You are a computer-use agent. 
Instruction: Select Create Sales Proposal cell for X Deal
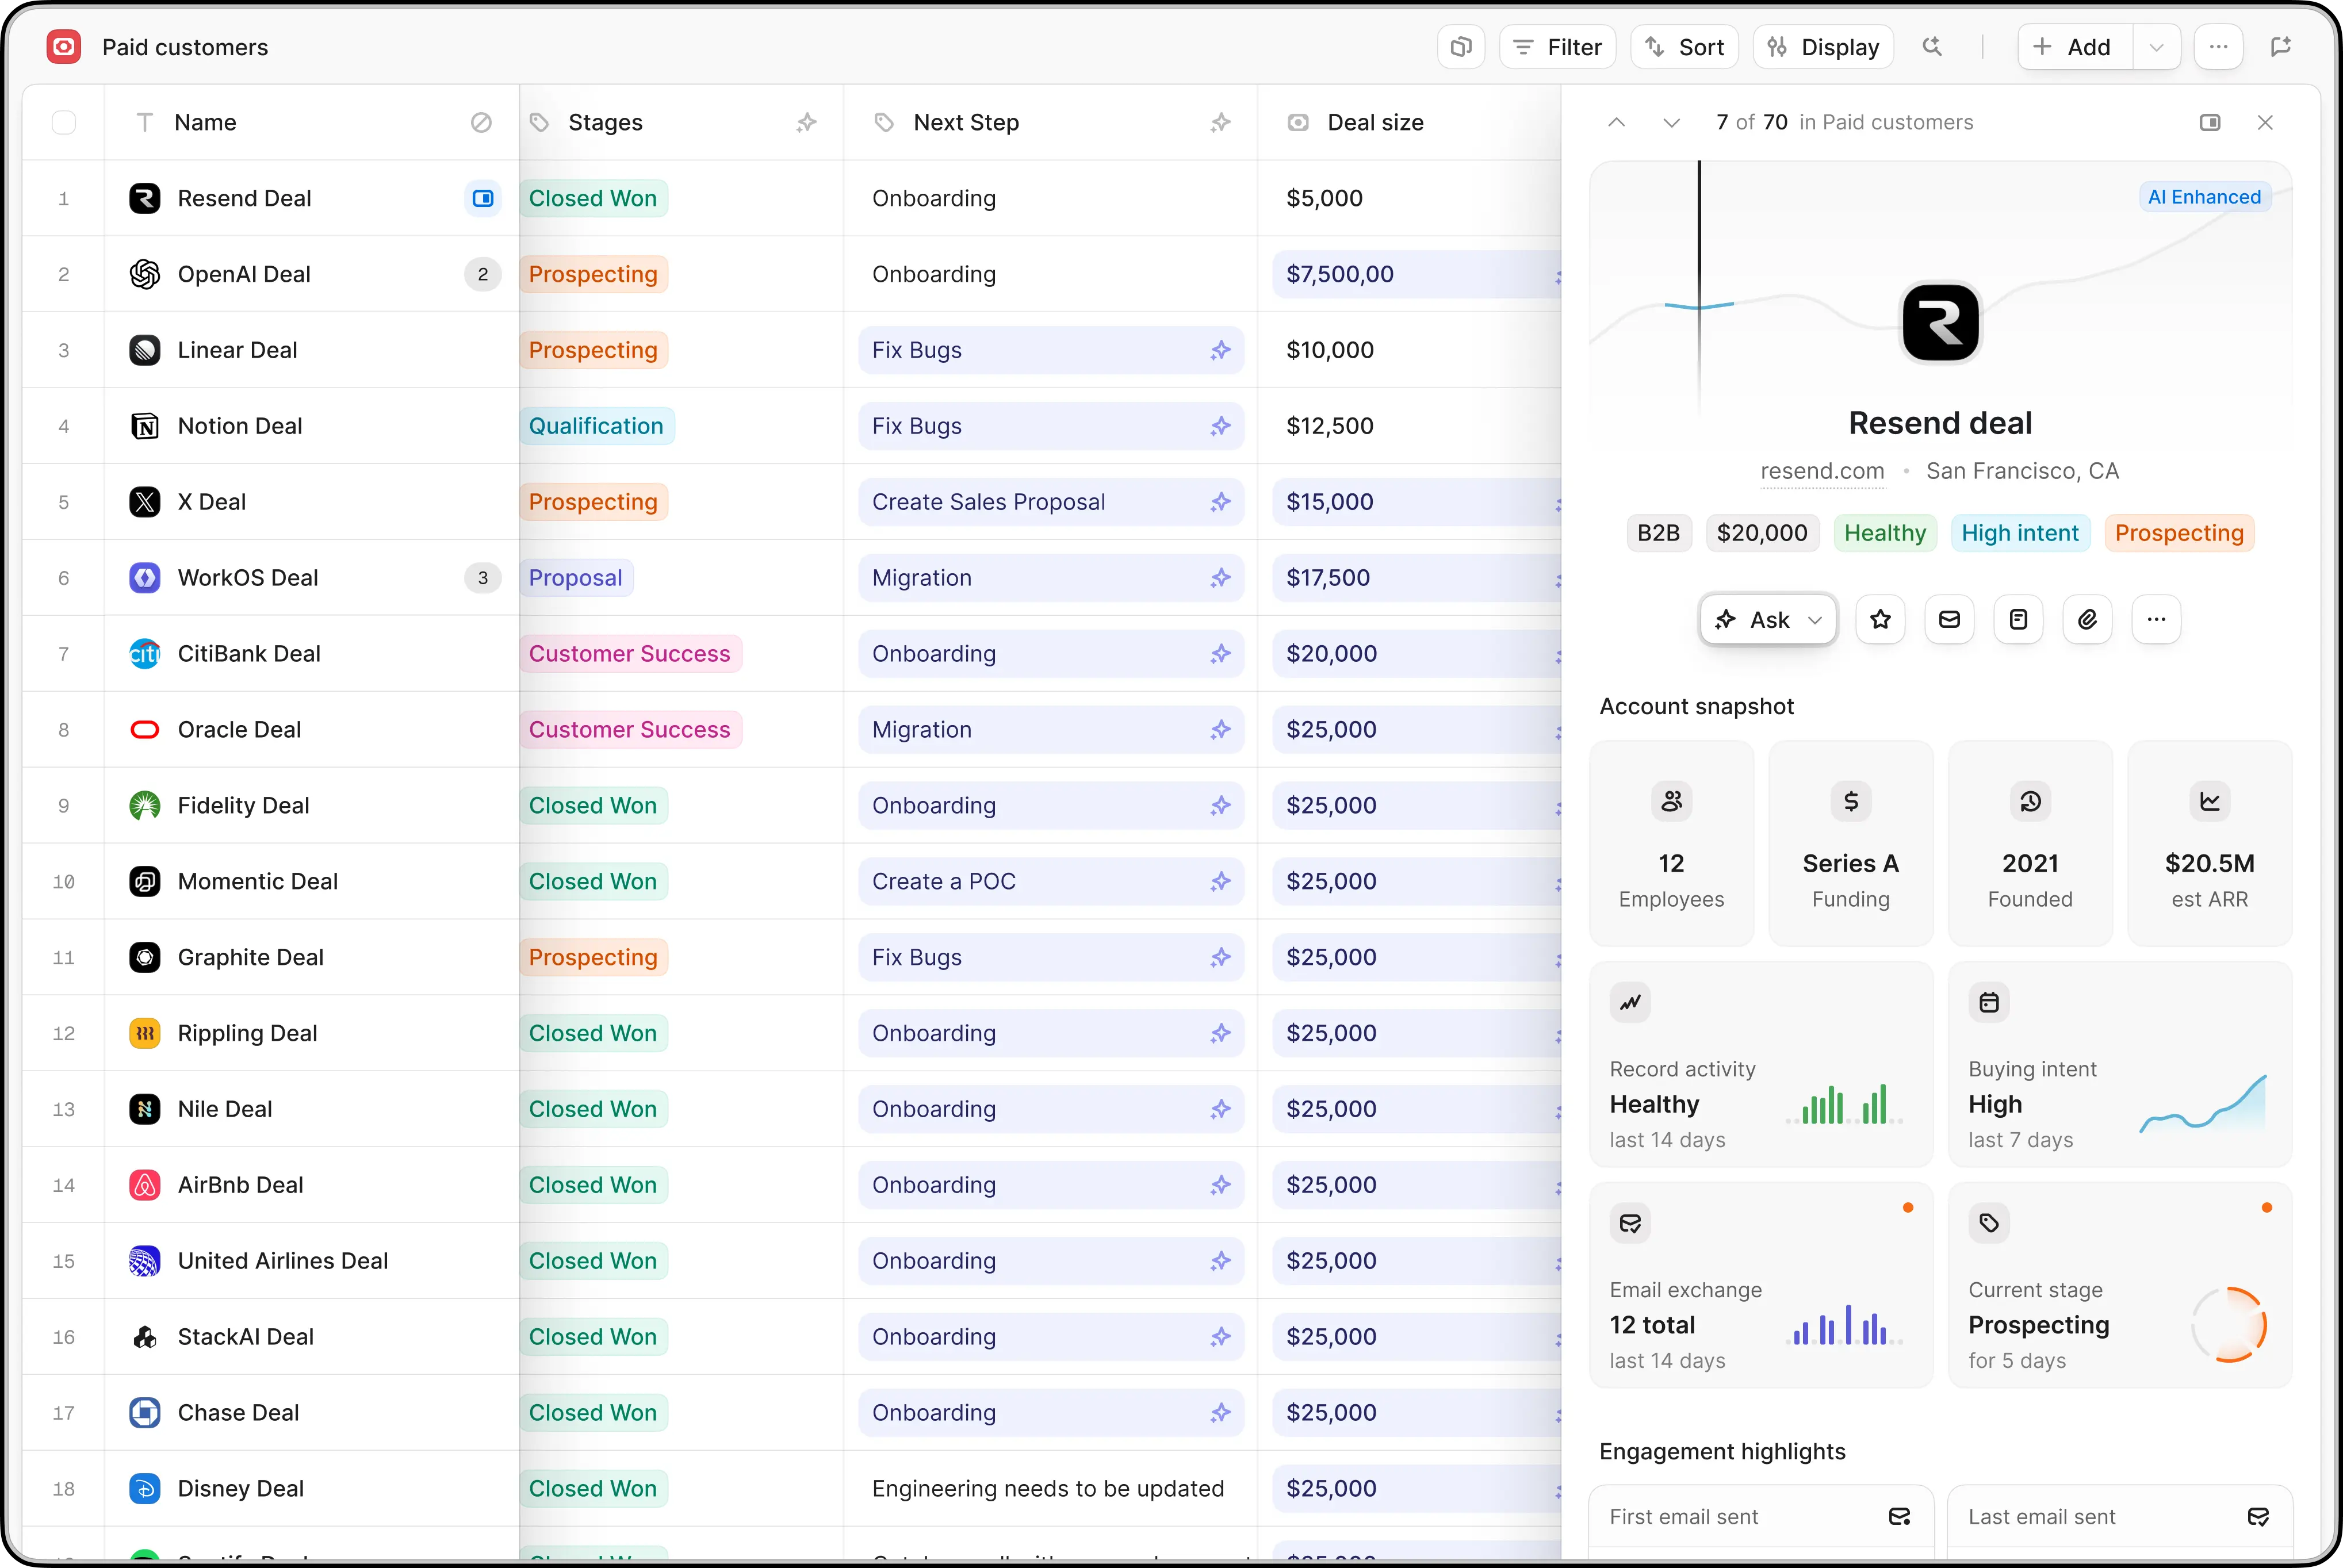(1051, 502)
